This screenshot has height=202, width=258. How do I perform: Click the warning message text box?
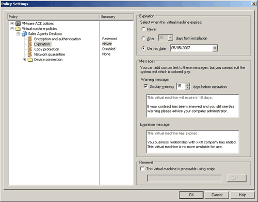193,106
